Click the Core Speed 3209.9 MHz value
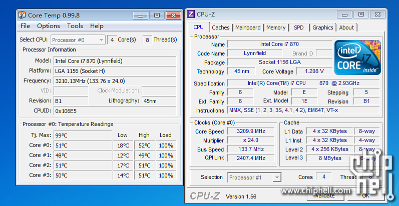Viewport: 399px width, 206px height. (x=251, y=131)
